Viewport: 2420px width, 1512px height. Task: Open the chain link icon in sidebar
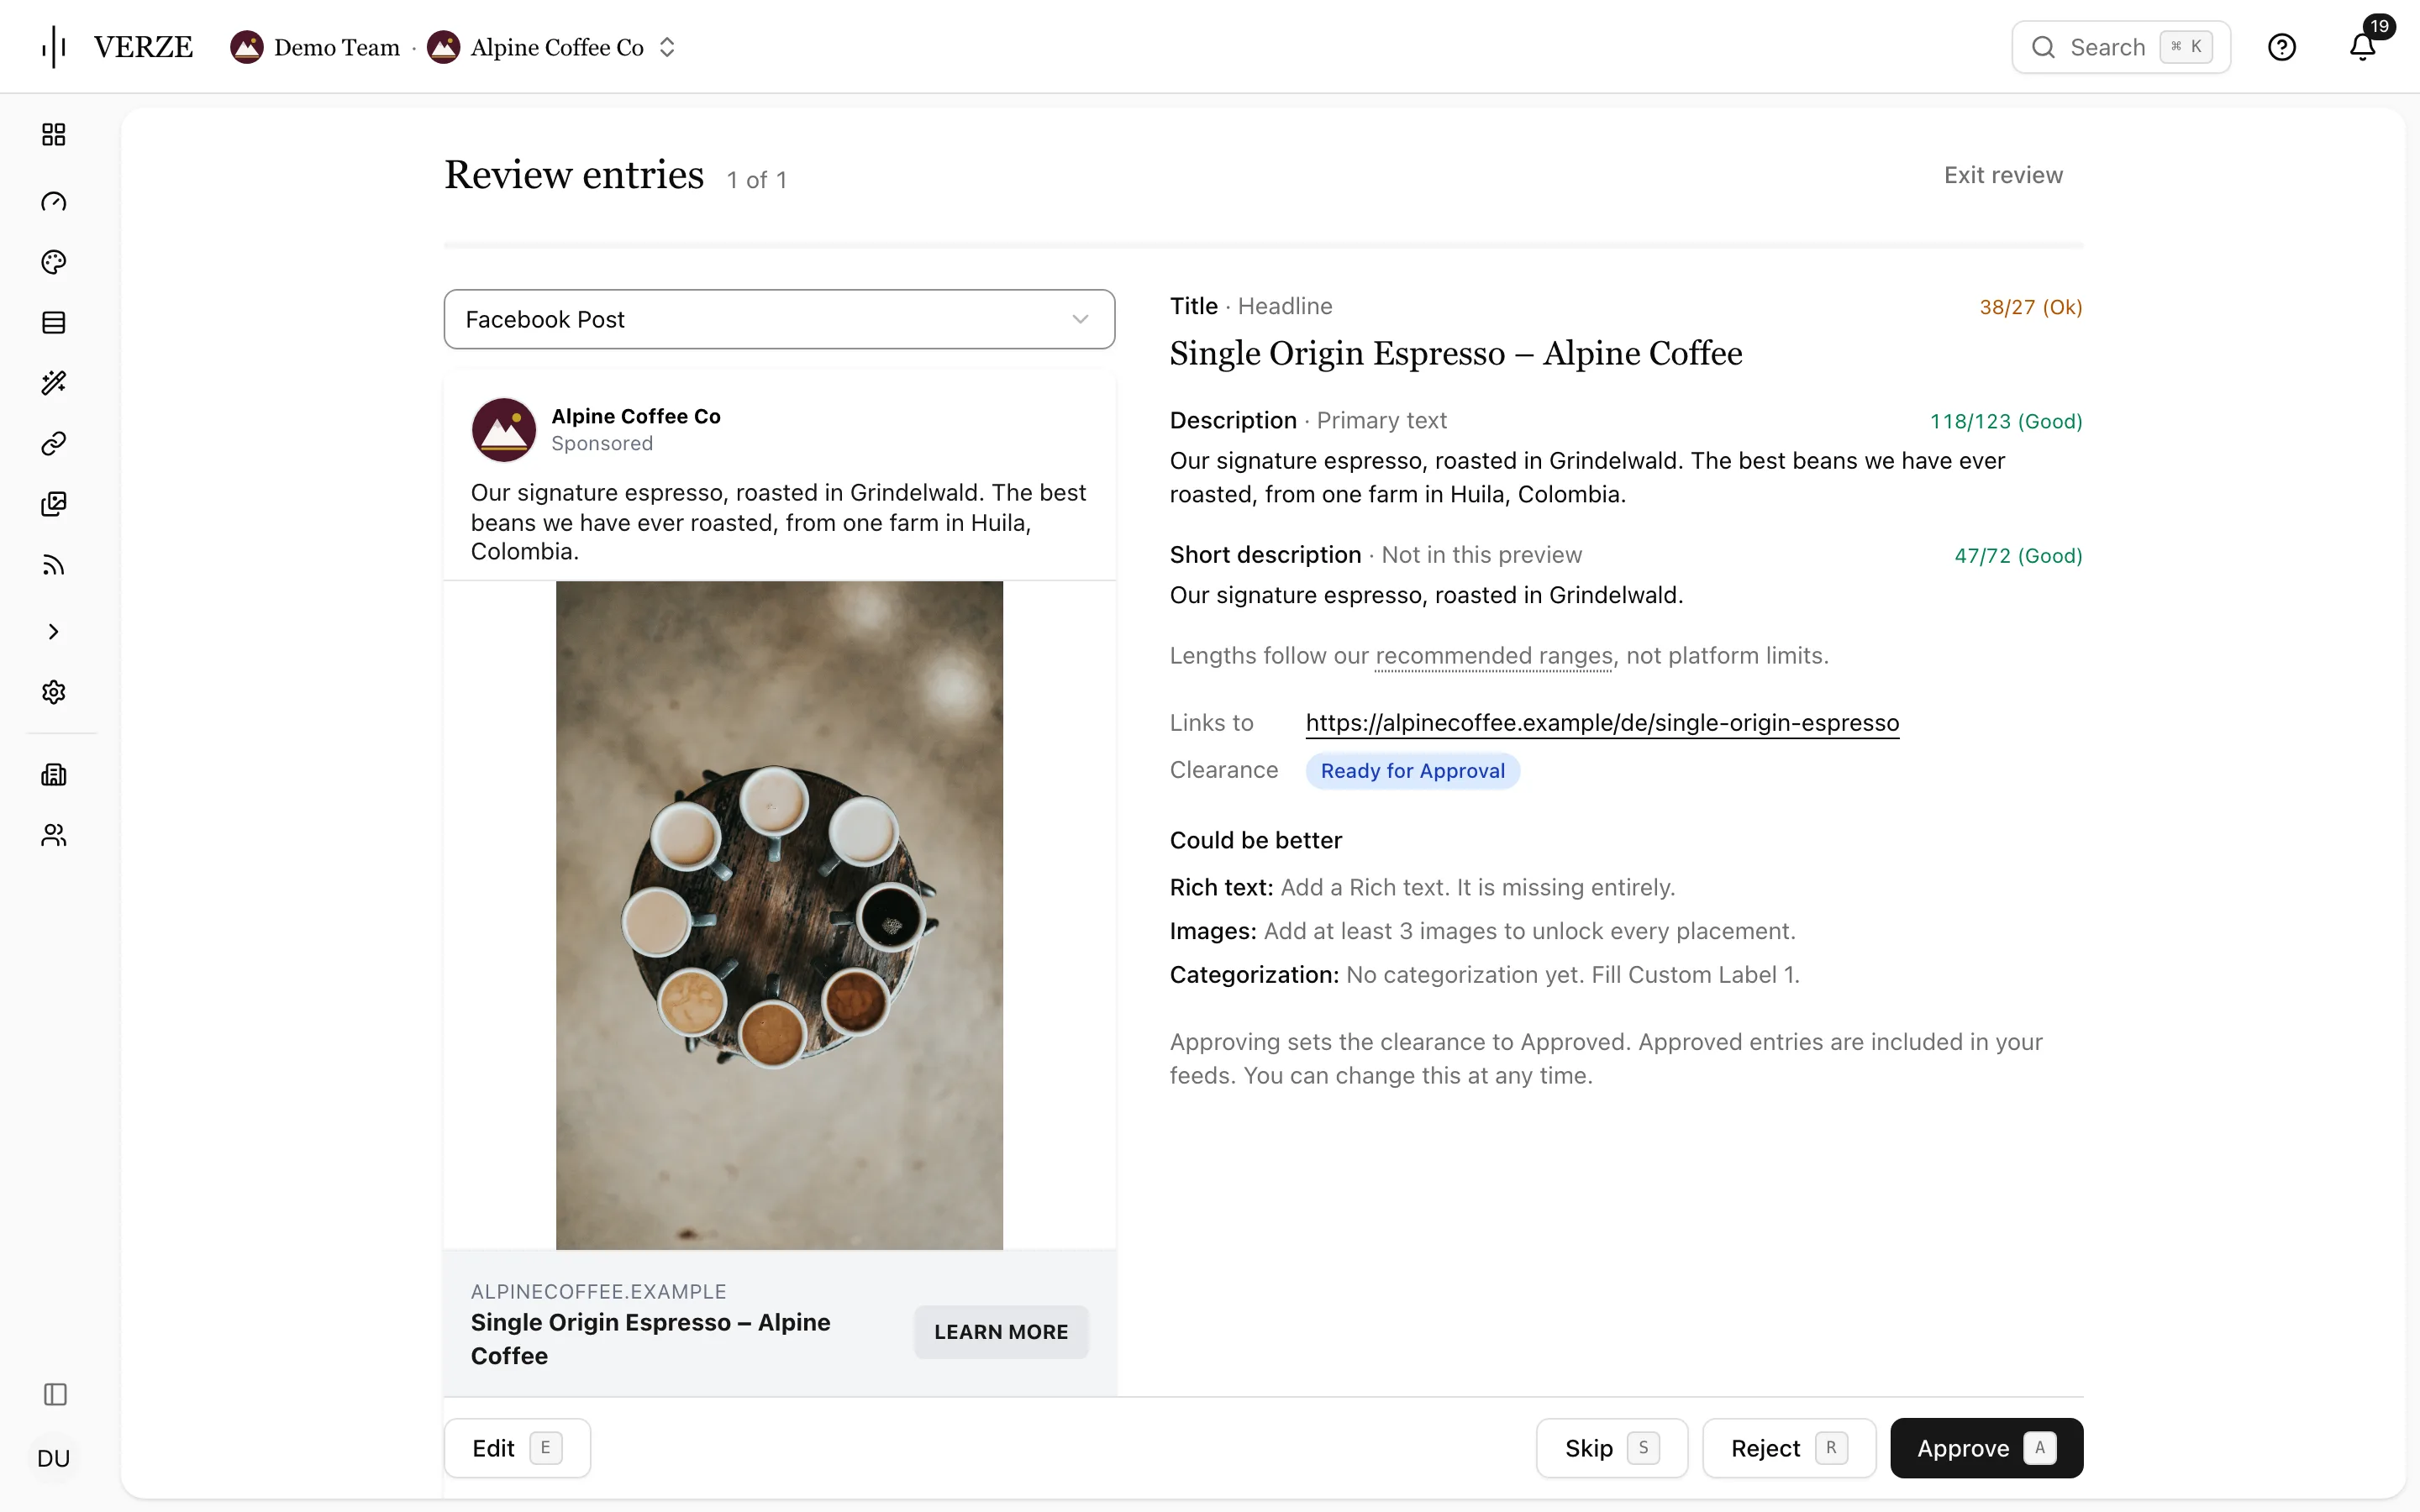54,443
